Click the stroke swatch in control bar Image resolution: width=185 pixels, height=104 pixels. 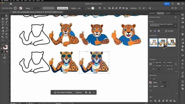[21, 8]
